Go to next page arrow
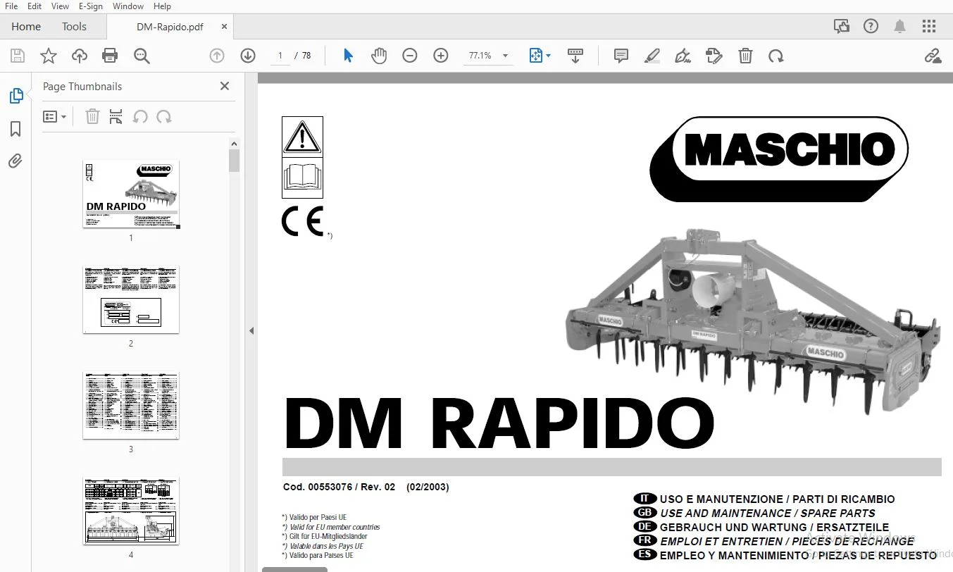This screenshot has height=572, width=953. tap(248, 56)
